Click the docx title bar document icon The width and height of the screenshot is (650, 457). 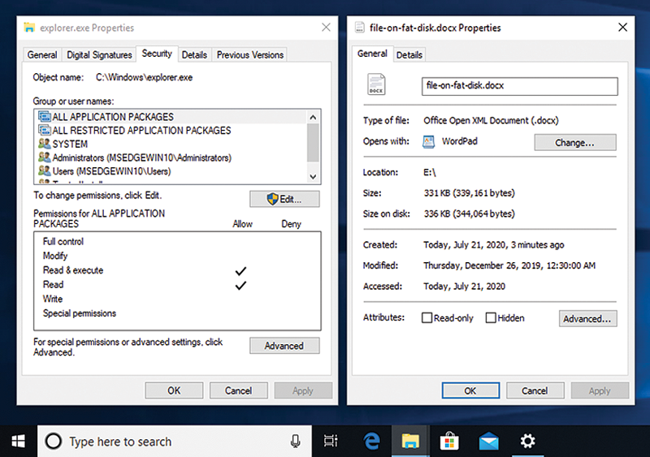click(359, 28)
